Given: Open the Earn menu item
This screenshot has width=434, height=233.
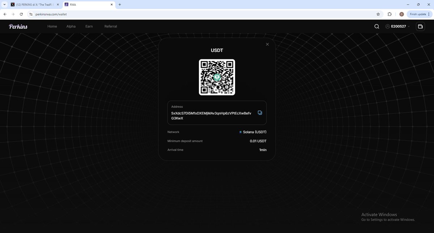Looking at the screenshot, I should [x=89, y=26].
